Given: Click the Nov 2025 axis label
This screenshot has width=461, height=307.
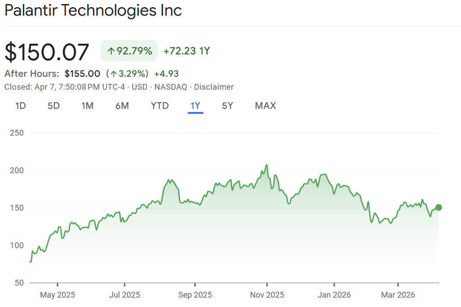Looking at the screenshot, I should pos(267,295).
